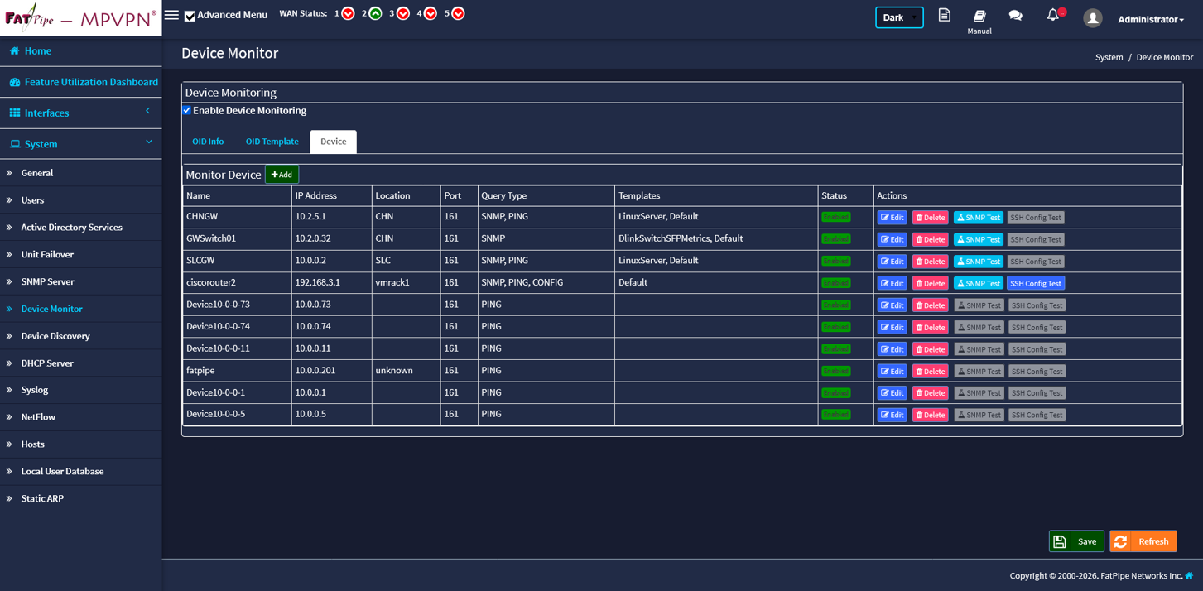Image resolution: width=1203 pixels, height=591 pixels.
Task: Open the Administrator account dropdown
Action: tap(1150, 19)
